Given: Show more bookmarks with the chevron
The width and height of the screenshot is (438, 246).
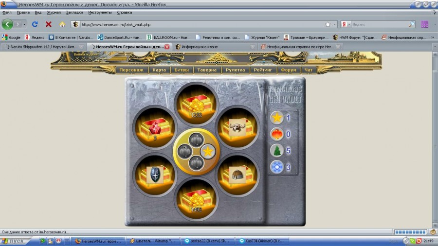Looking at the screenshot, I should point(433,37).
